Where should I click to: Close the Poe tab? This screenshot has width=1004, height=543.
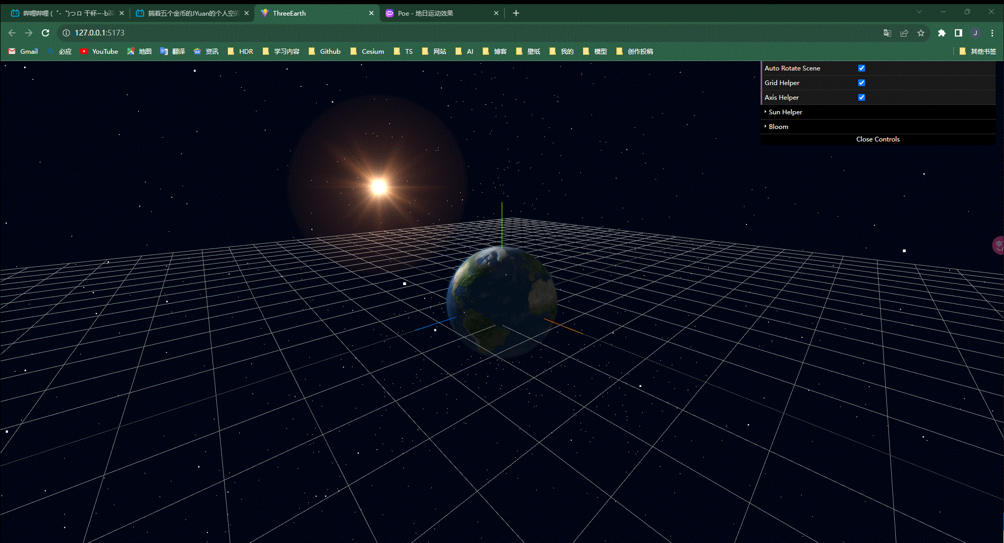496,13
